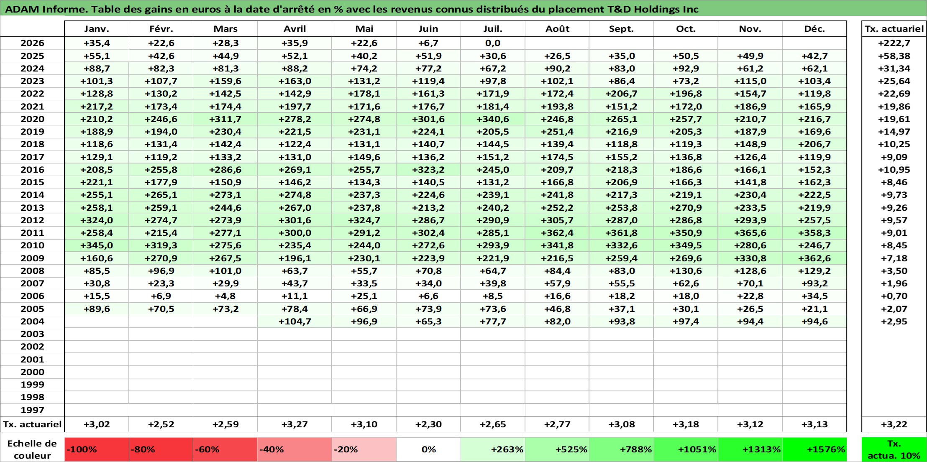927x462 pixels.
Task: Click the value +92,9 in October 2024
Action: tap(686, 69)
